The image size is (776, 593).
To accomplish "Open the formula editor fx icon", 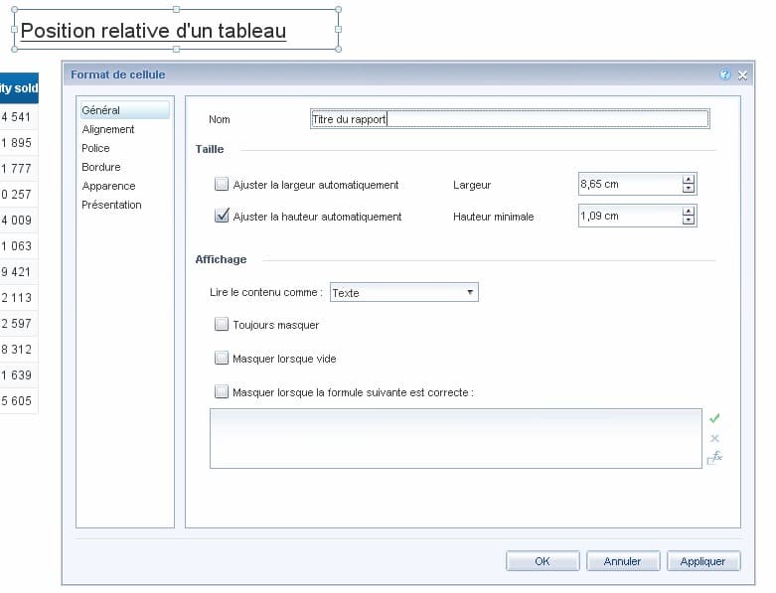I will [x=714, y=458].
